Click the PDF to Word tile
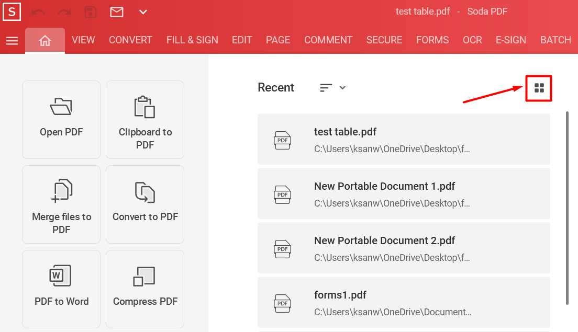578x332 pixels. click(61, 289)
